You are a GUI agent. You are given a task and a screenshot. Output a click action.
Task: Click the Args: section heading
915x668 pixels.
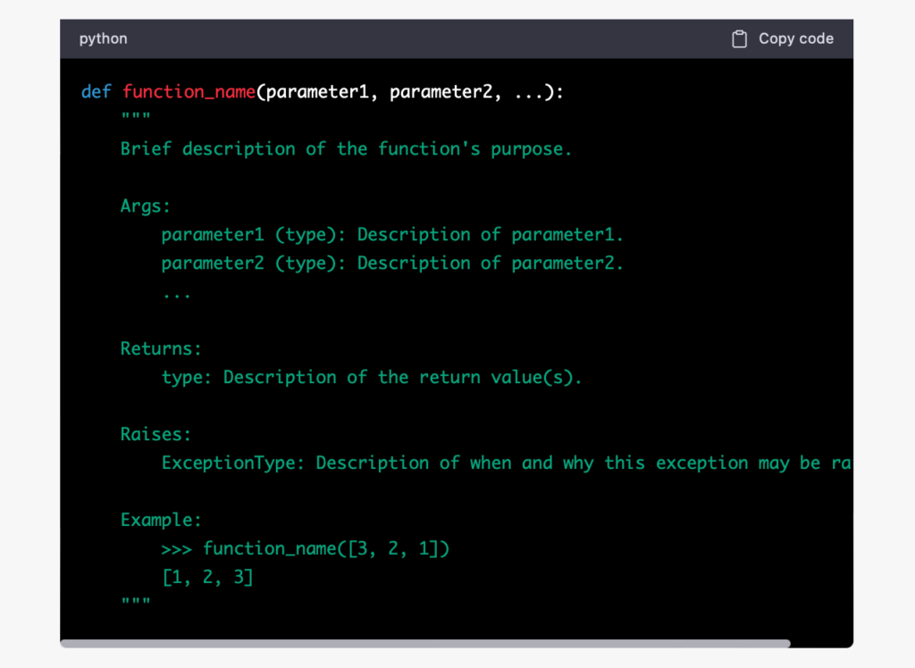tap(146, 206)
